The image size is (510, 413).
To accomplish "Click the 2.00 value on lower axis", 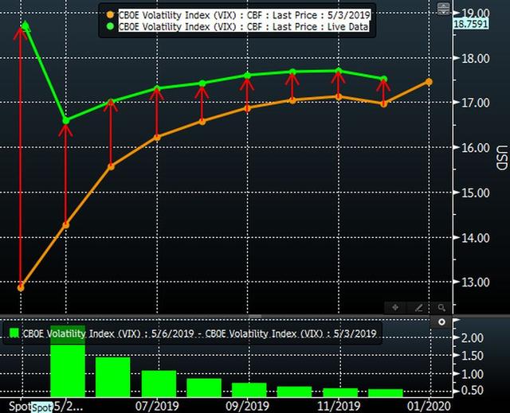I will click(x=473, y=338).
